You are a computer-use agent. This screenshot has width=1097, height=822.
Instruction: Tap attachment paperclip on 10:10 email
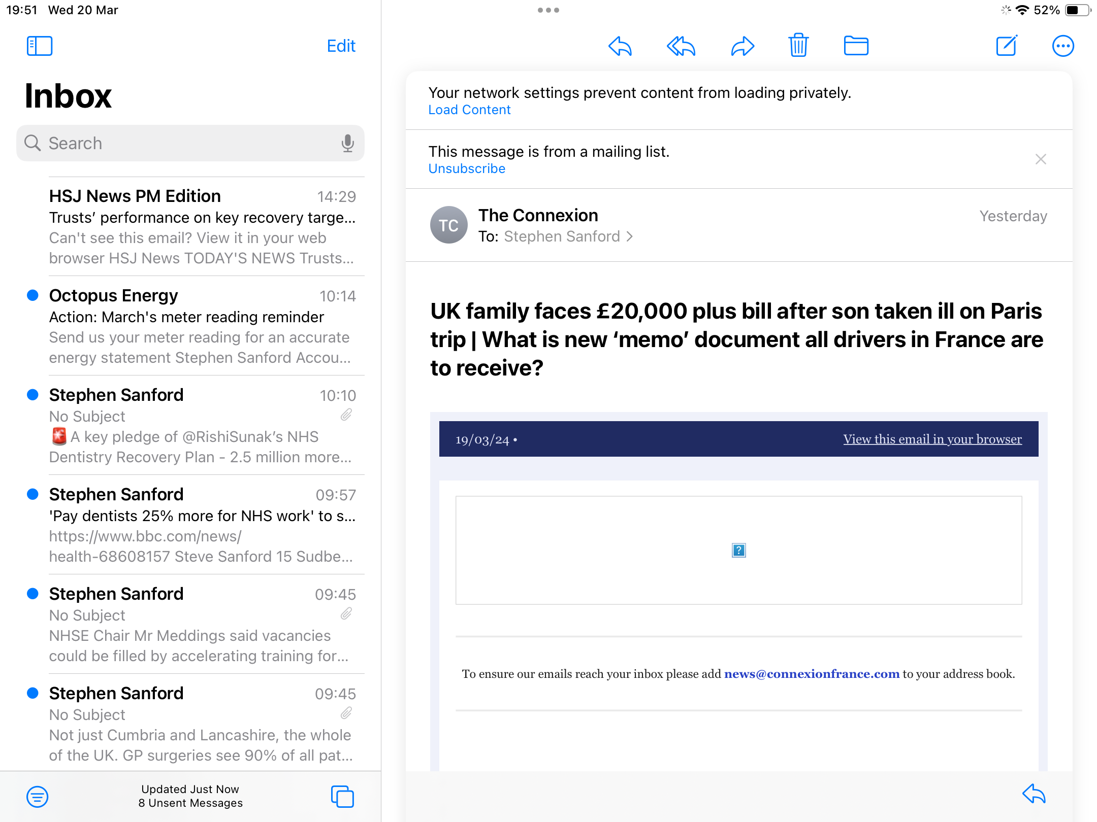(x=346, y=415)
